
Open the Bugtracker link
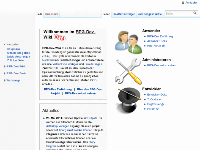tap(154, 104)
